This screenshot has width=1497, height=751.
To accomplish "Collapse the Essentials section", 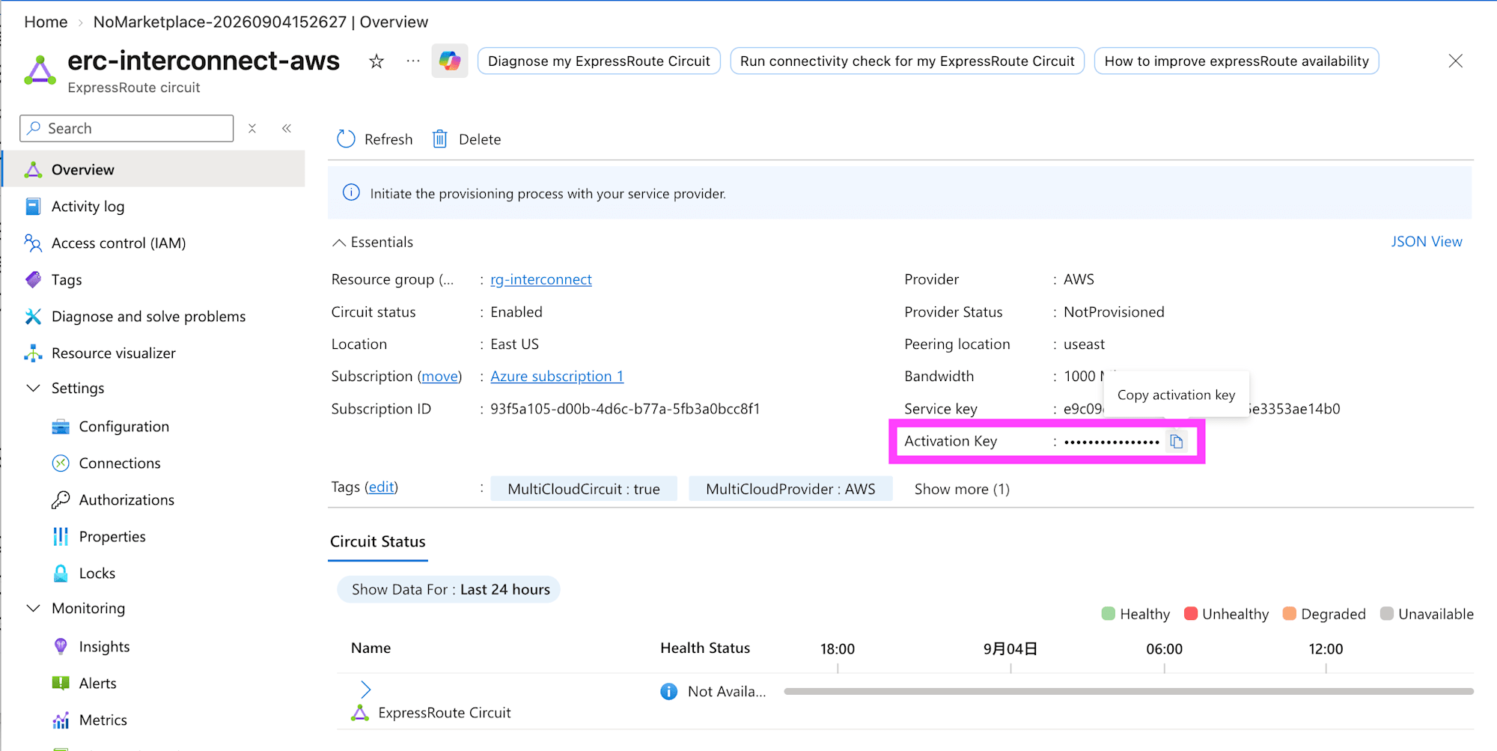I will (339, 242).
